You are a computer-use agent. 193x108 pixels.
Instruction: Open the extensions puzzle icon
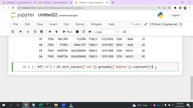click(175, 8)
